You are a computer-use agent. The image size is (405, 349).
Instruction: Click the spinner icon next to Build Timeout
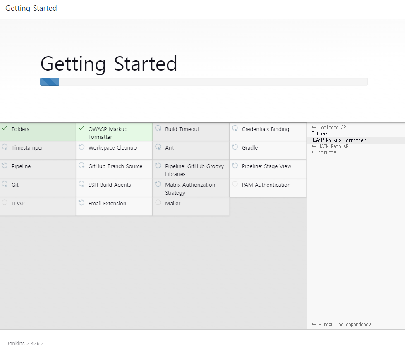coord(158,128)
